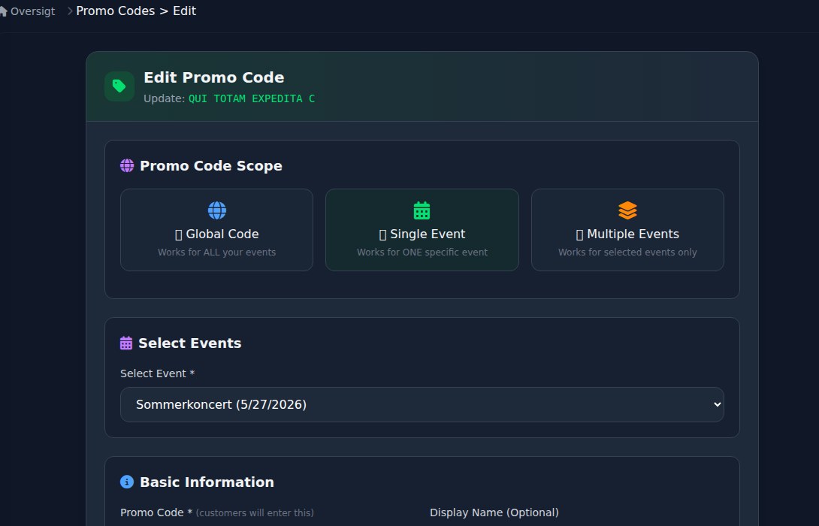Image resolution: width=819 pixels, height=526 pixels.
Task: Click the Promo Codes > Edit breadcrumb
Action: tap(136, 11)
